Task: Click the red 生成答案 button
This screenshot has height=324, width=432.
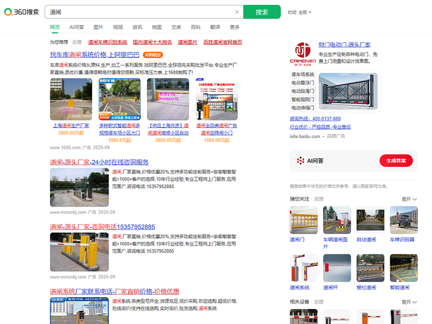Action: [396, 160]
